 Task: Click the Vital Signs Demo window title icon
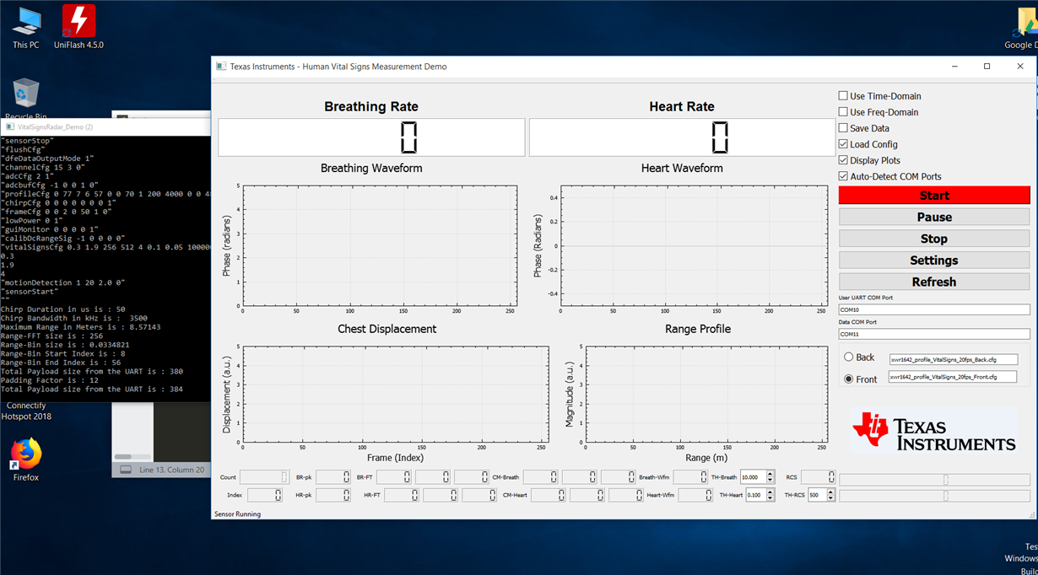221,67
